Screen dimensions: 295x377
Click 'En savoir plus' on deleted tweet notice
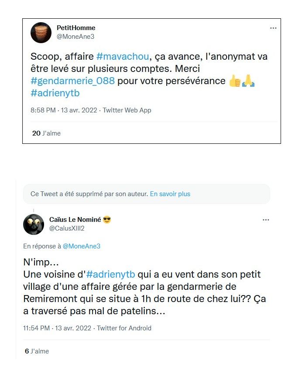pos(170,194)
